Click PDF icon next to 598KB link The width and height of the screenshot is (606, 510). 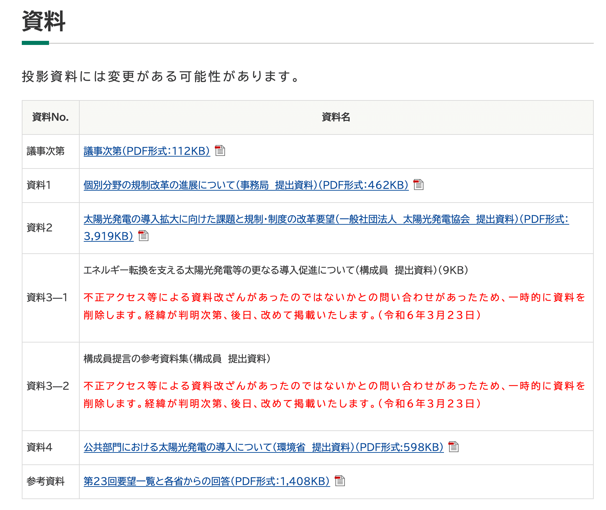454,447
